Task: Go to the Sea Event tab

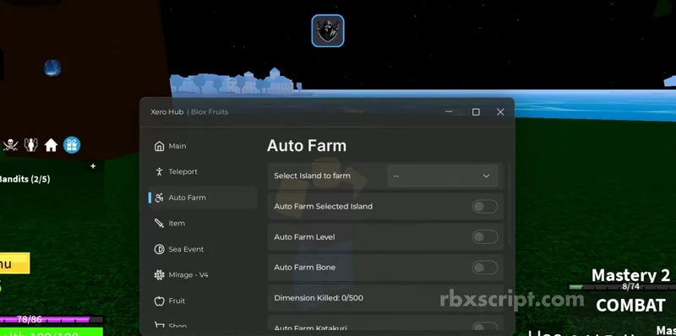Action: click(x=203, y=249)
